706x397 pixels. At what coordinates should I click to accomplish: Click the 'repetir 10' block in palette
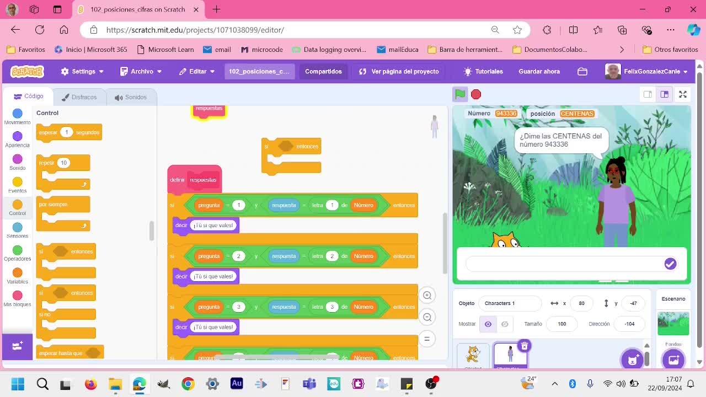[x=63, y=173]
